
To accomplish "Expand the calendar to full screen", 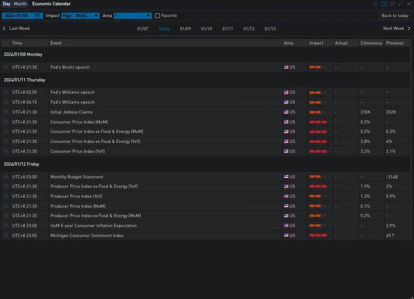I will [401, 4].
